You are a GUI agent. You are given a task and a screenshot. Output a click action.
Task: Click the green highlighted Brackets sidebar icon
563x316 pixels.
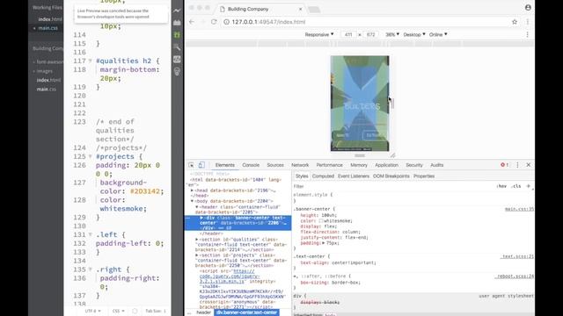coord(177,35)
